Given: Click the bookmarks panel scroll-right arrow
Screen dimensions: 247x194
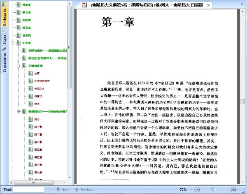Looking at the screenshot, I should tap(64, 182).
